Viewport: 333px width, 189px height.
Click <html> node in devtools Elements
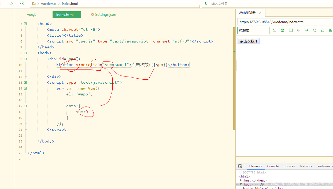(245, 176)
